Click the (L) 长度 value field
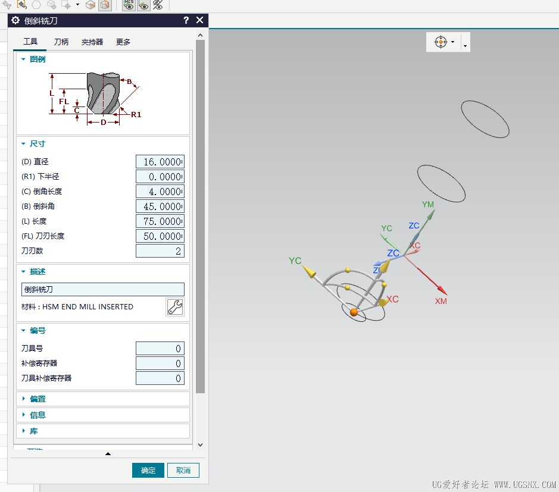 click(x=160, y=221)
